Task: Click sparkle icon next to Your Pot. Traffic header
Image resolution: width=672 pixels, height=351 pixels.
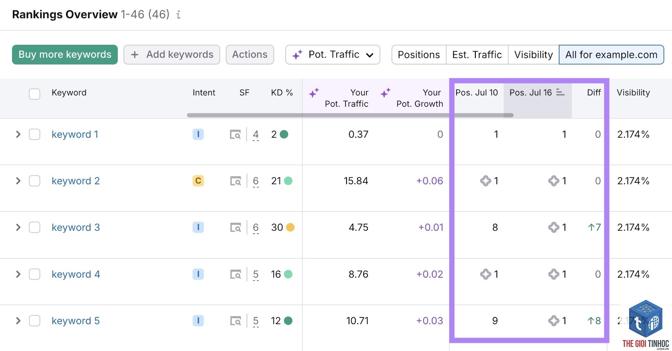Action: click(314, 93)
